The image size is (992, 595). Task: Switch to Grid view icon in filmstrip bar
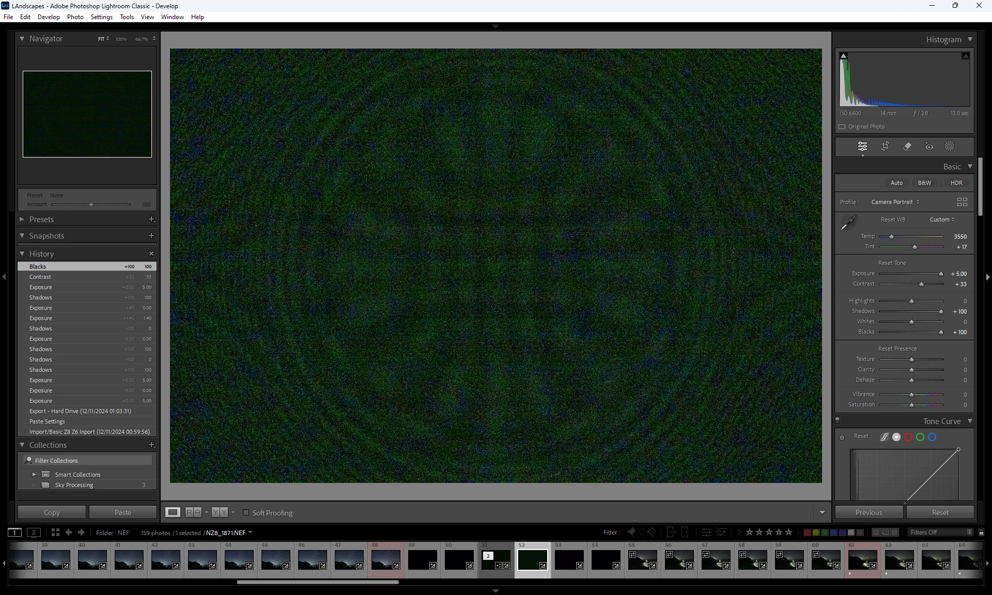(55, 533)
